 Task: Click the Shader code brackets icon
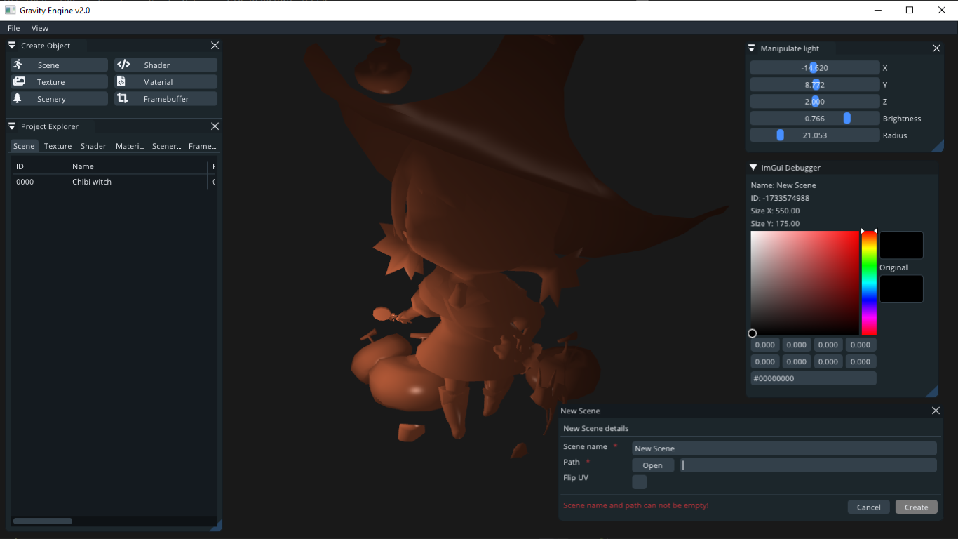[123, 65]
